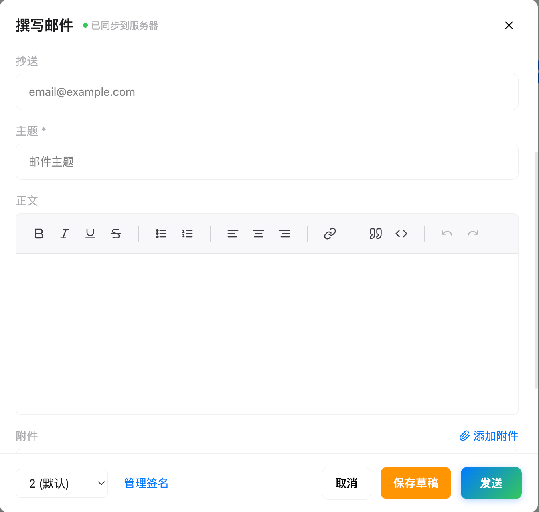The height and width of the screenshot is (512, 539).
Task: Undo the last edit
Action: point(447,234)
